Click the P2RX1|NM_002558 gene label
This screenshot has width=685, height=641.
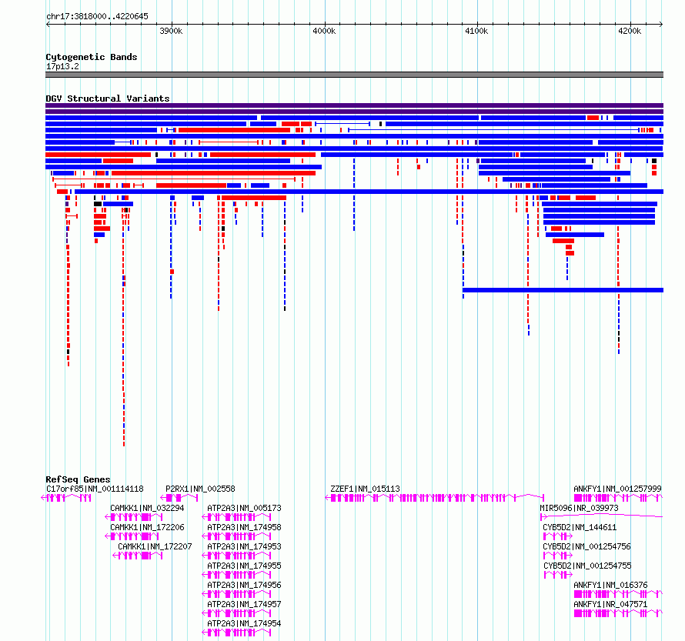(x=200, y=489)
